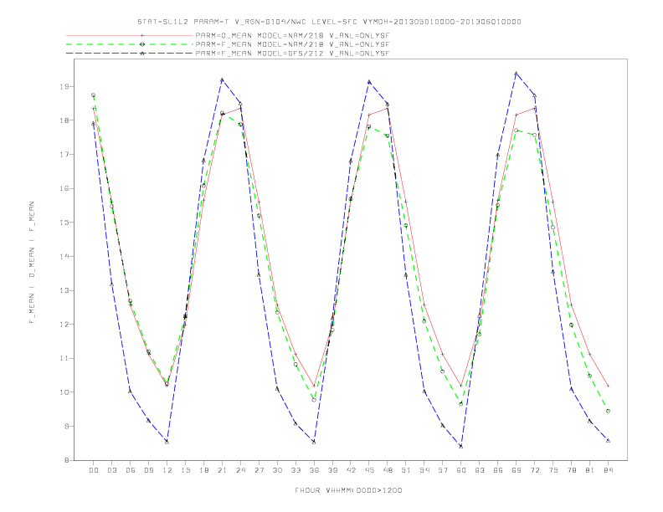Click x-axis tick label 33
This screenshot has height=512, width=663.
(x=296, y=470)
